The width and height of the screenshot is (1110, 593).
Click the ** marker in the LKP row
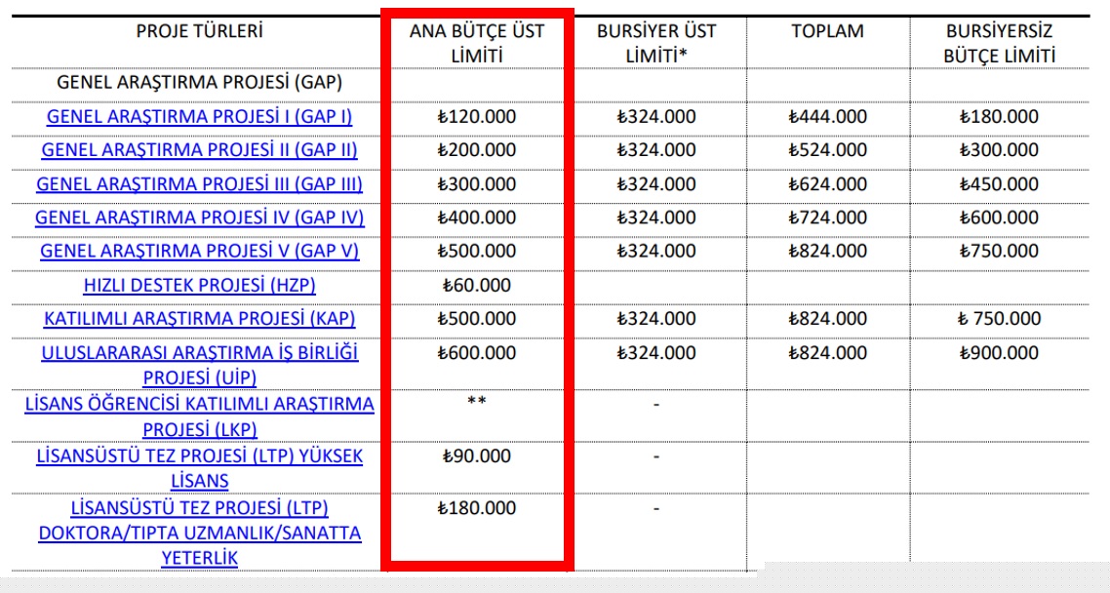pos(476,401)
